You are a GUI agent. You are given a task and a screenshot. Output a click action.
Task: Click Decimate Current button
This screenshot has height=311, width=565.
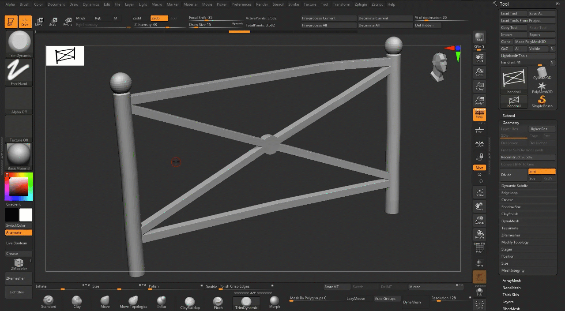385,18
